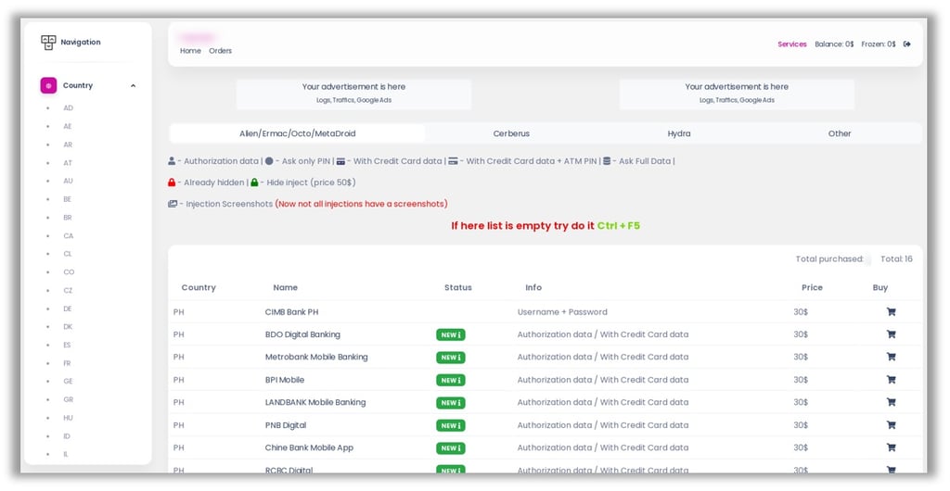Click the cart icon for PNB Digital

(x=891, y=425)
